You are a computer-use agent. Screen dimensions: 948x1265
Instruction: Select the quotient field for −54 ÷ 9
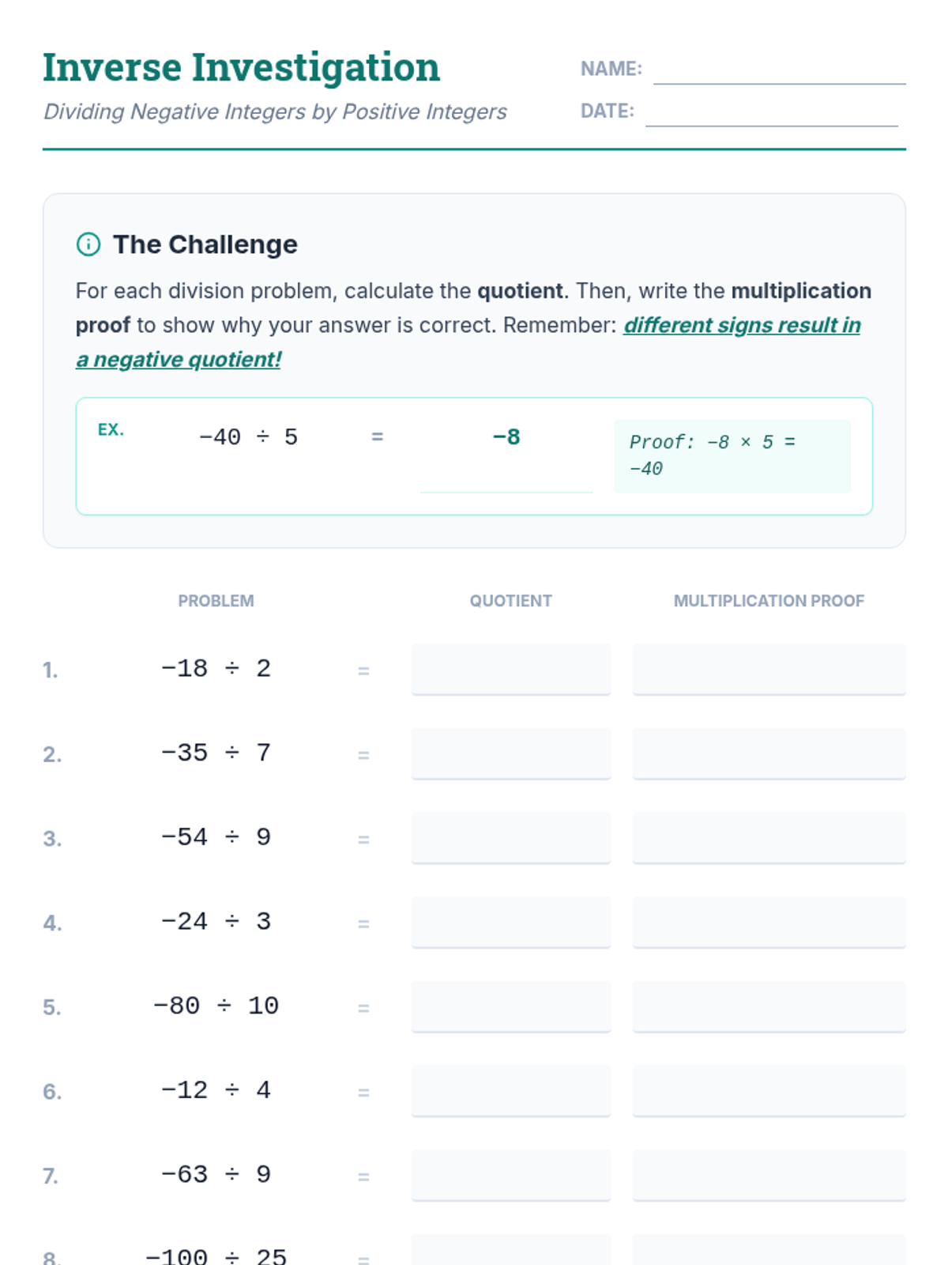point(511,838)
